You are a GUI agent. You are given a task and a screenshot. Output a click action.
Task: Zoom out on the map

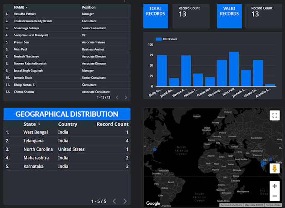275,196
